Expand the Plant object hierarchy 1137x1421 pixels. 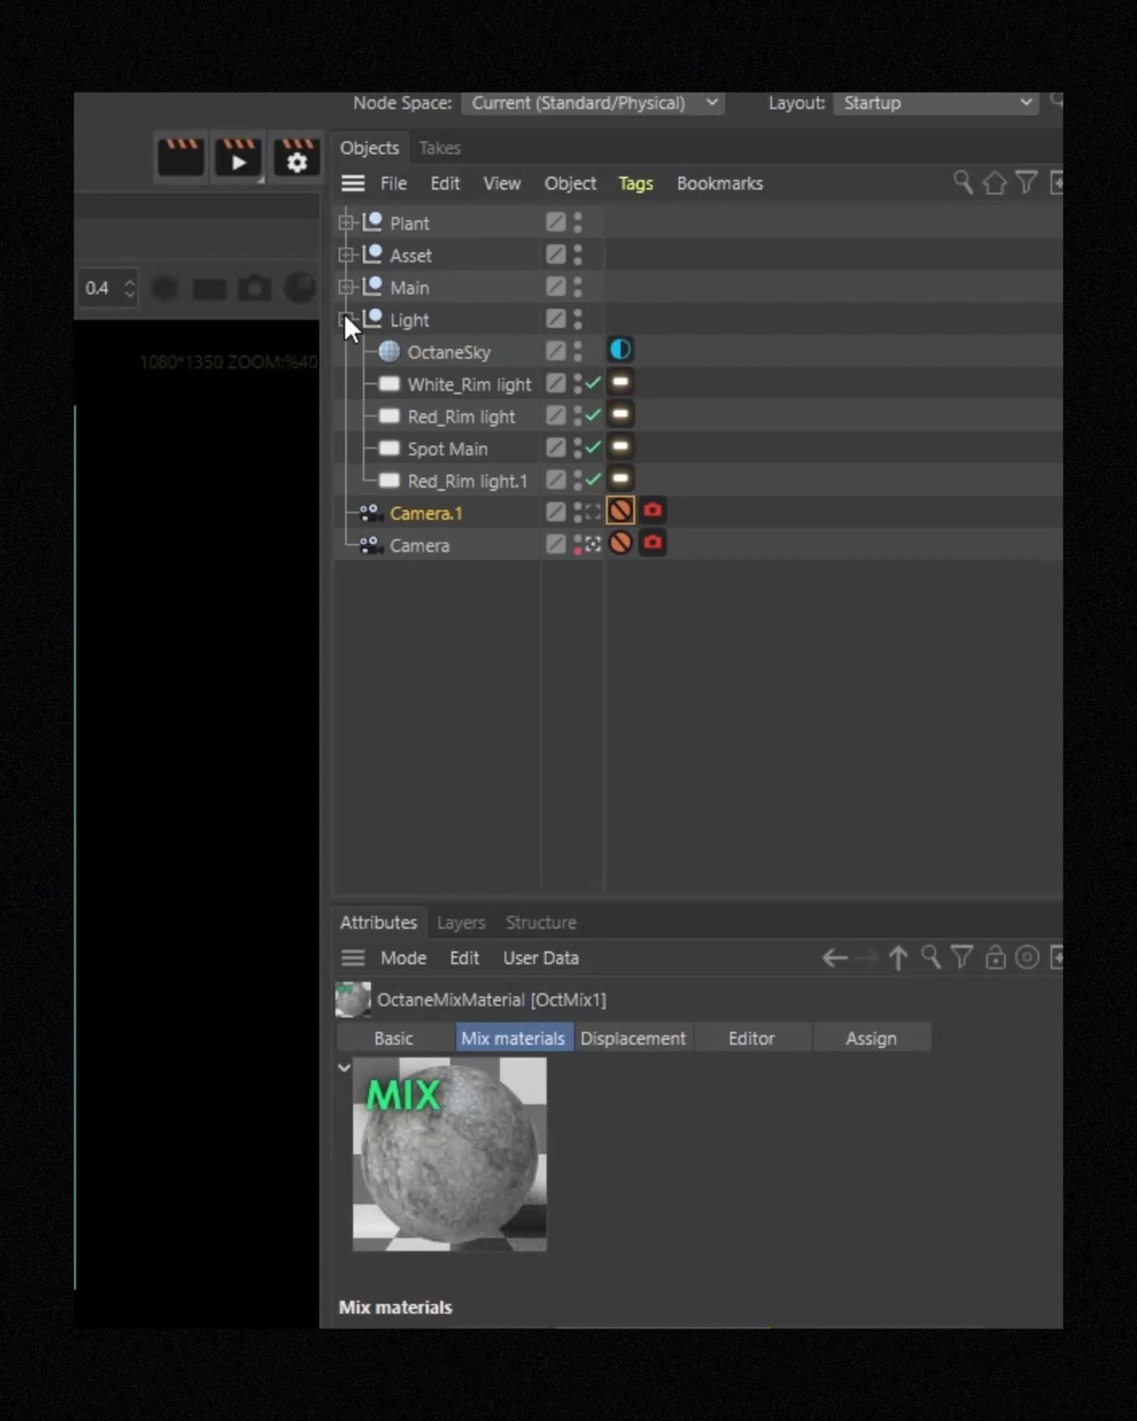(x=345, y=223)
